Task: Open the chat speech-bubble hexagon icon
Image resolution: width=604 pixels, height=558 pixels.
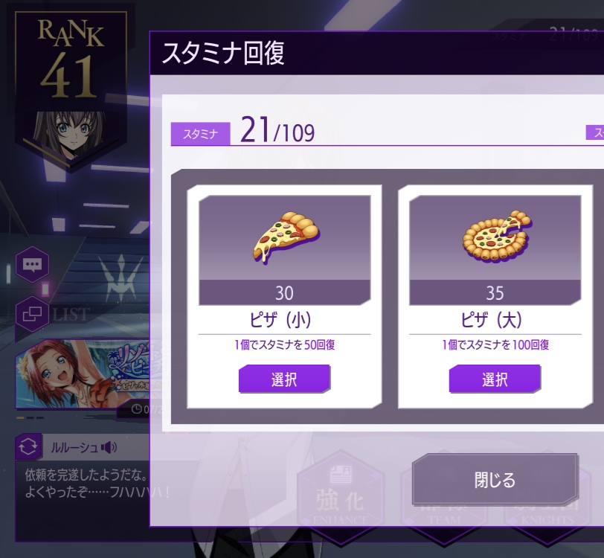Action: click(x=33, y=265)
